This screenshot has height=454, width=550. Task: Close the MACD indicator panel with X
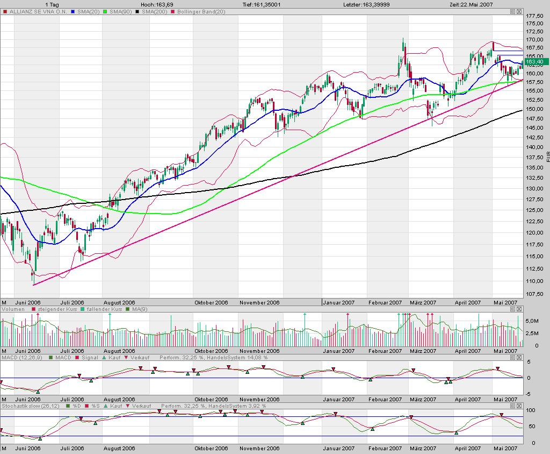(x=519, y=358)
